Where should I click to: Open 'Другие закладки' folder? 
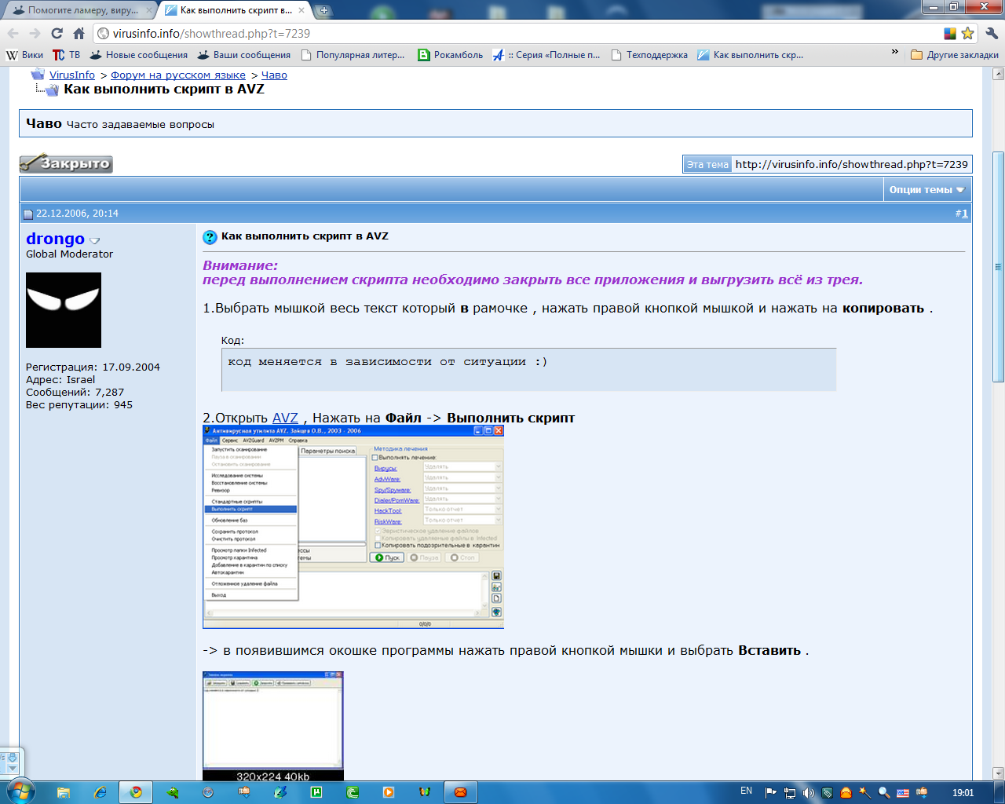(x=955, y=55)
